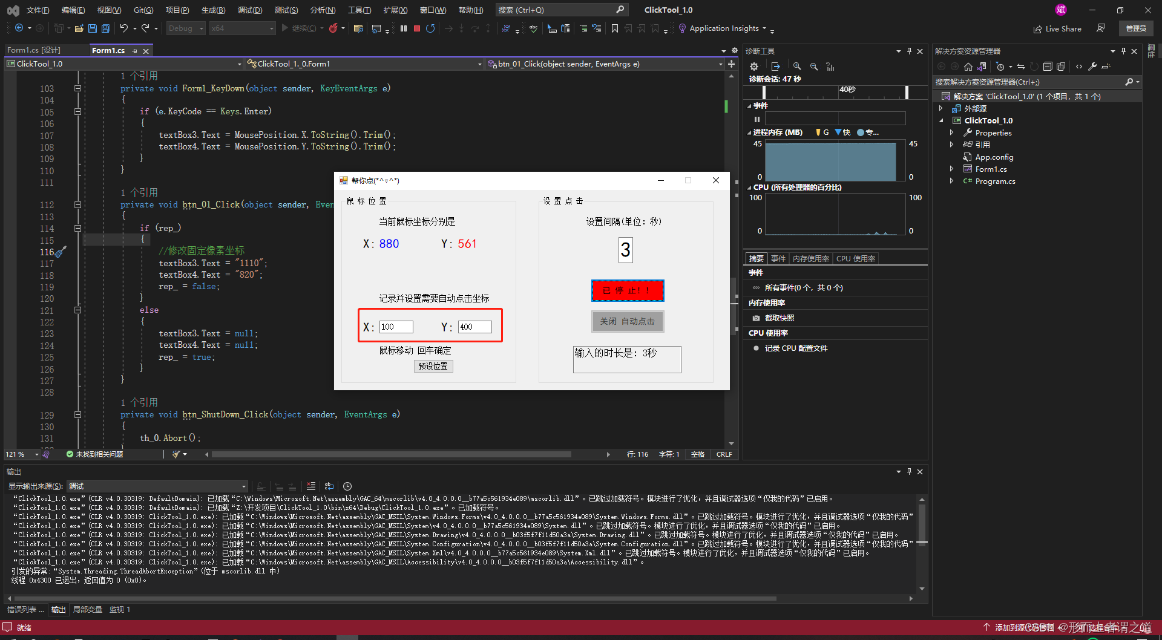Click the clock timestamp icon in Output panel

347,486
